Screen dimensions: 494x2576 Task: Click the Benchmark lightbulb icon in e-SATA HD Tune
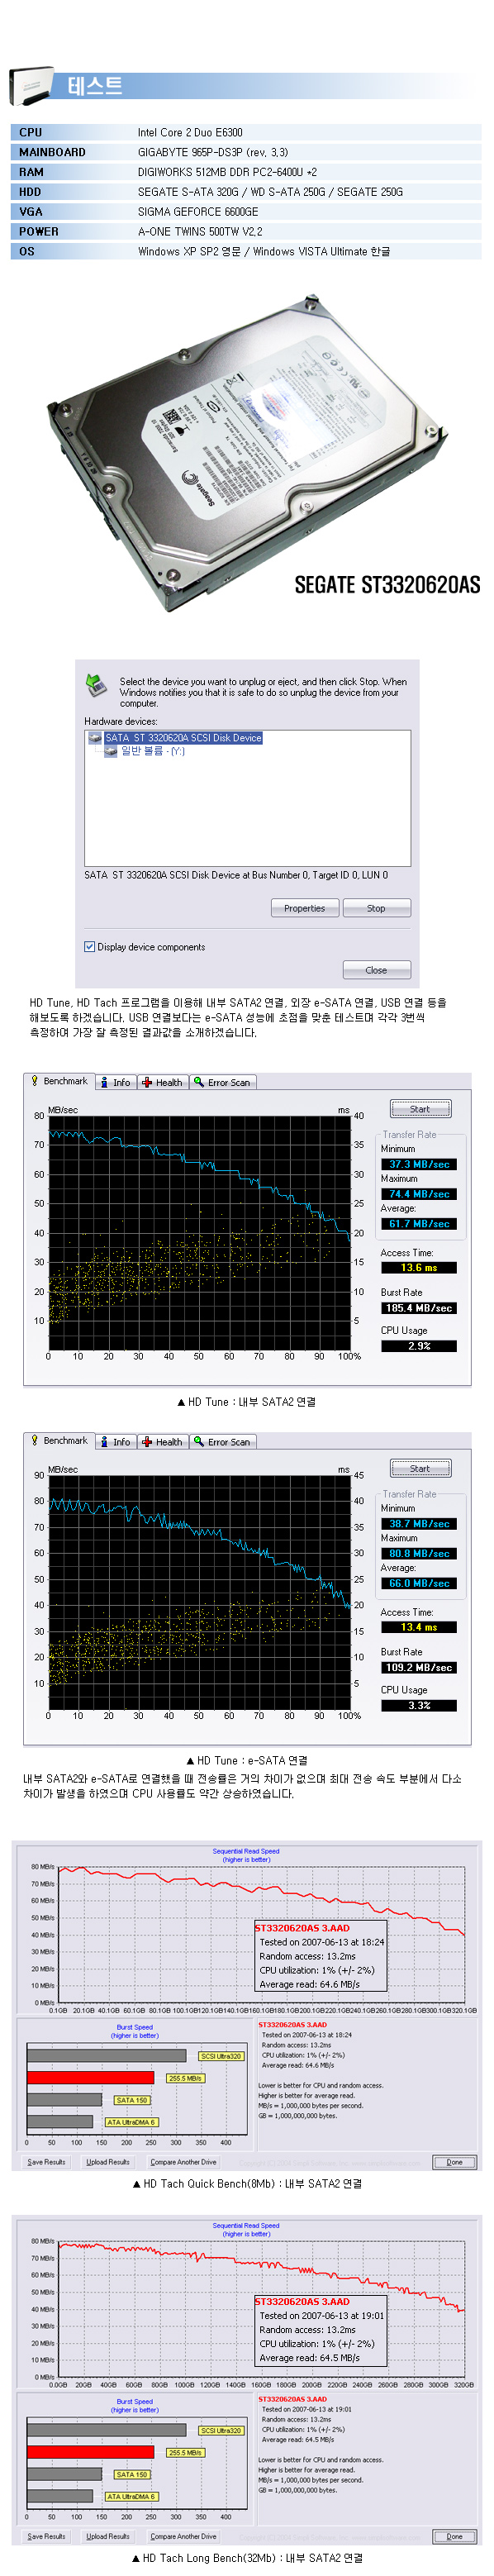(35, 1440)
